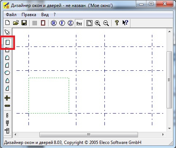Click the vertical scrollbar down arrow
Viewport: 176px width, 148px height.
(169, 129)
